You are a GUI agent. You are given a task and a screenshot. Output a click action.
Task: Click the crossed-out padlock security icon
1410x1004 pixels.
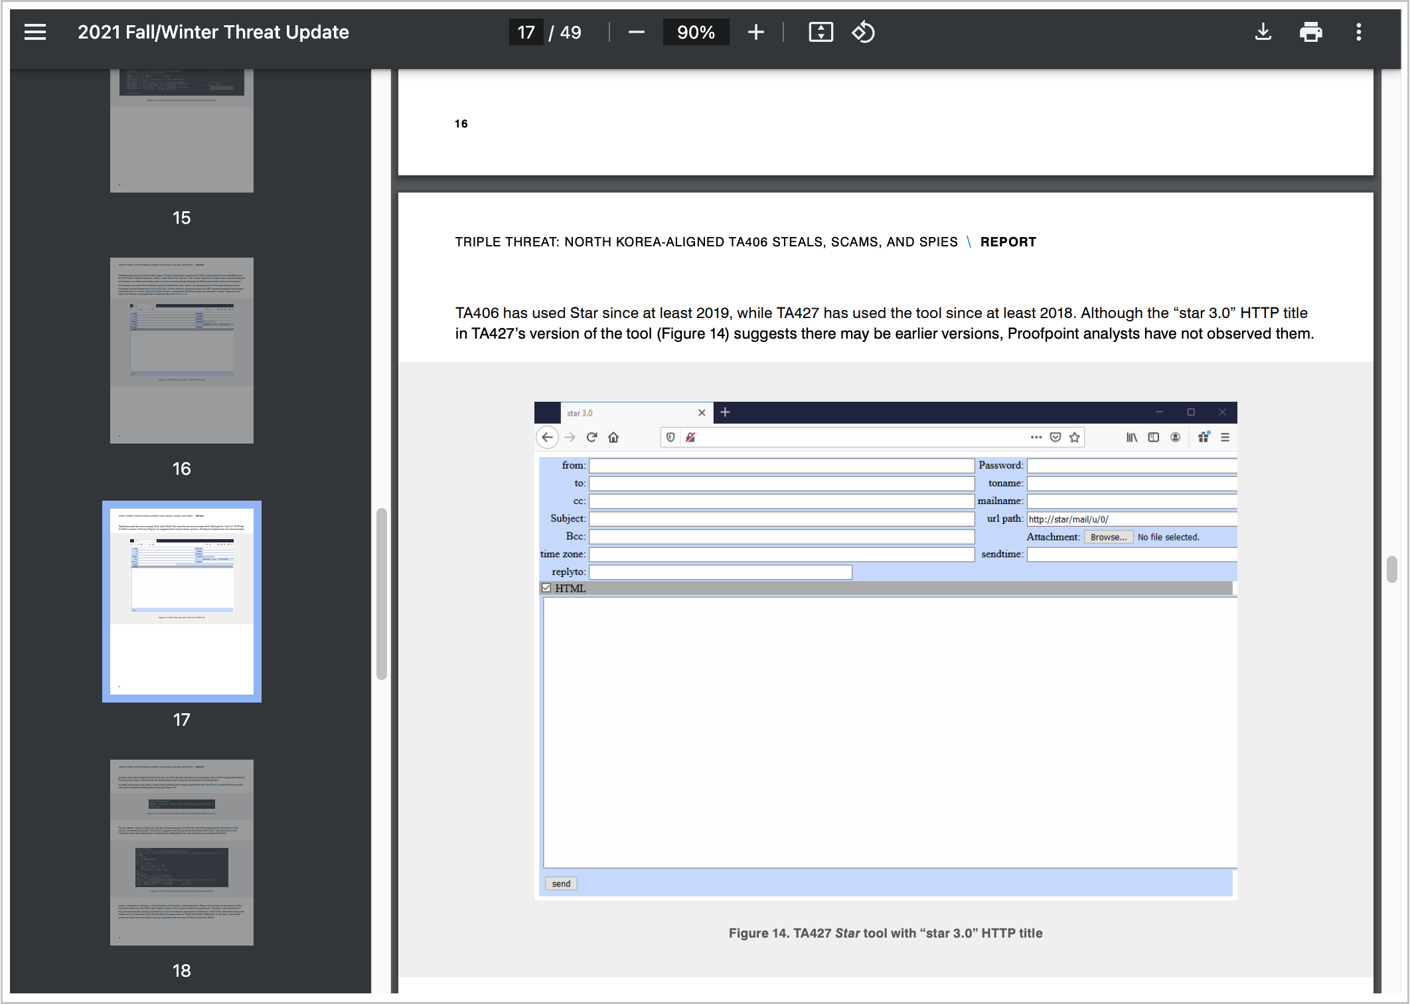pyautogui.click(x=690, y=437)
